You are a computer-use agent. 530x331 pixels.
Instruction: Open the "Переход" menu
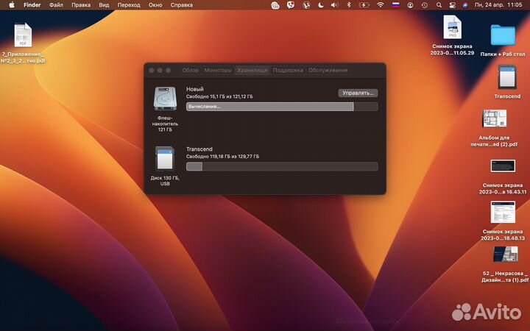129,4
